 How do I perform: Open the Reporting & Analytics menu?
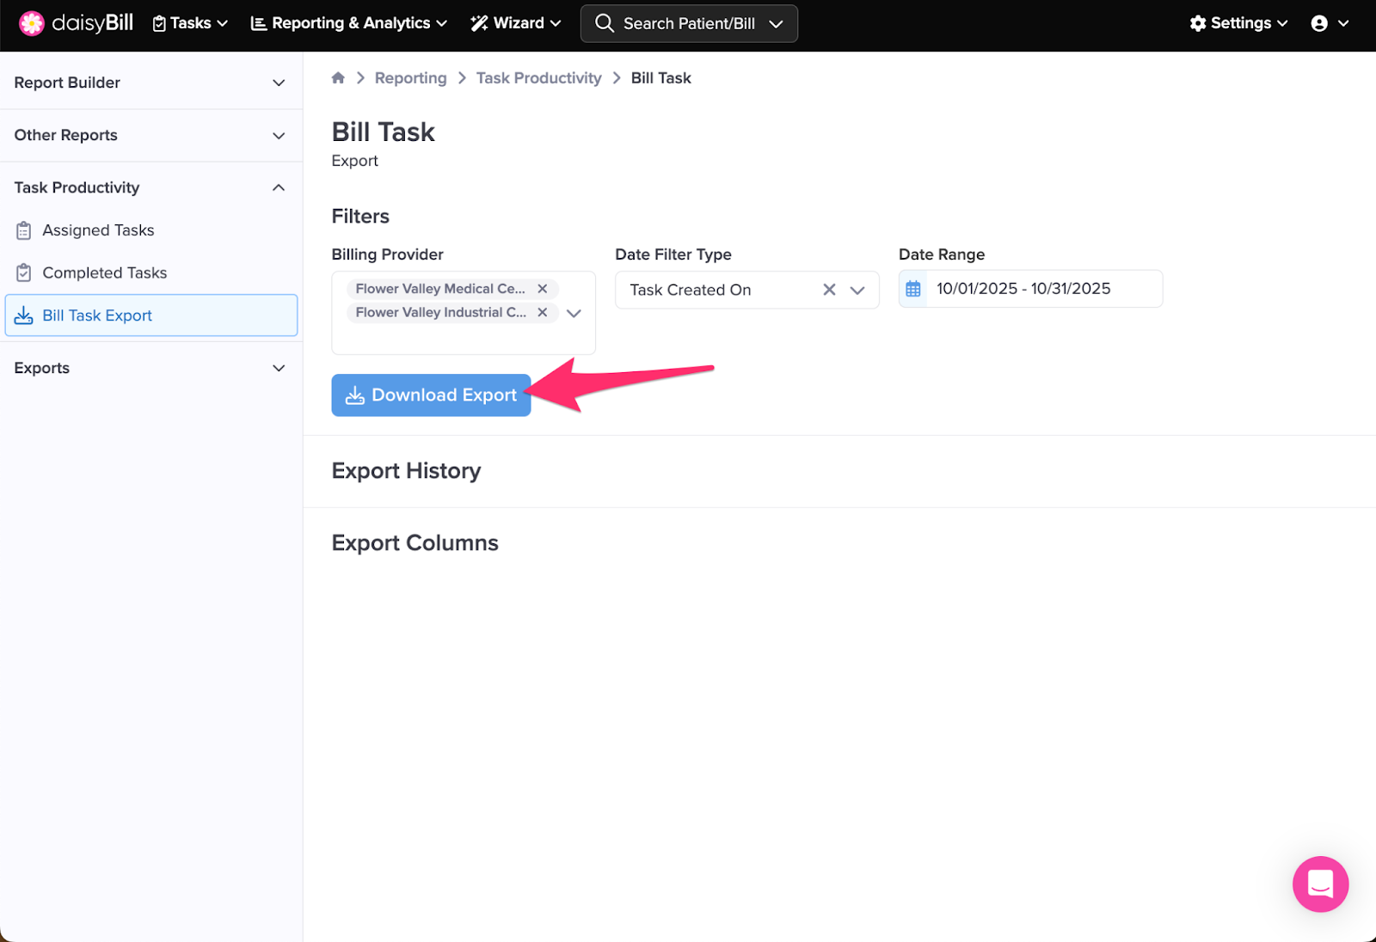tap(348, 23)
